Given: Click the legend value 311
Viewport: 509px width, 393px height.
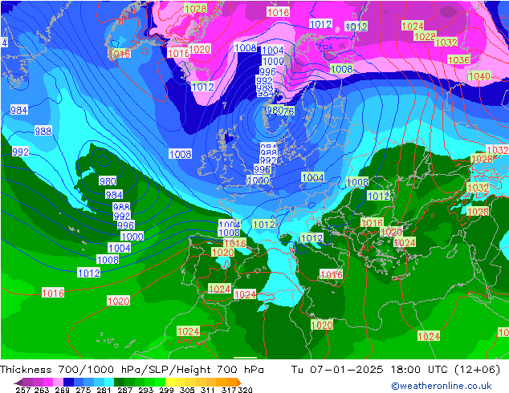Looking at the screenshot, I should coord(208,390).
